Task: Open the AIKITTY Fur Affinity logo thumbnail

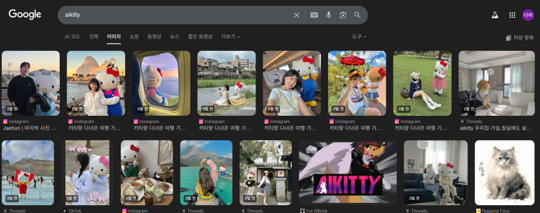Action: (348, 173)
